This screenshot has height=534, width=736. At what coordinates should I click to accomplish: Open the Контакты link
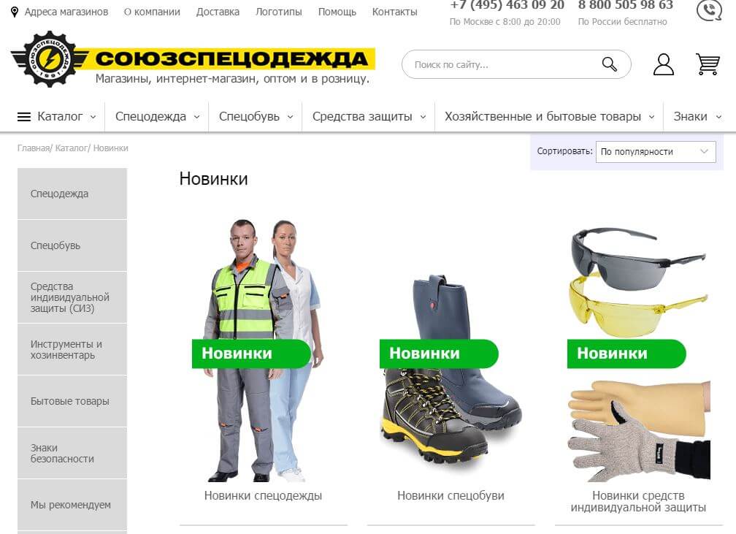[x=395, y=12]
